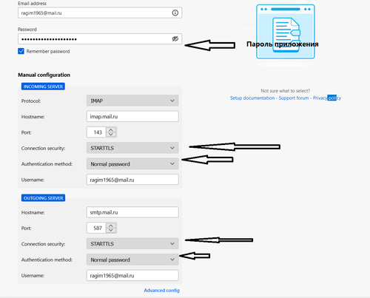Open the Support forum link

294,98
